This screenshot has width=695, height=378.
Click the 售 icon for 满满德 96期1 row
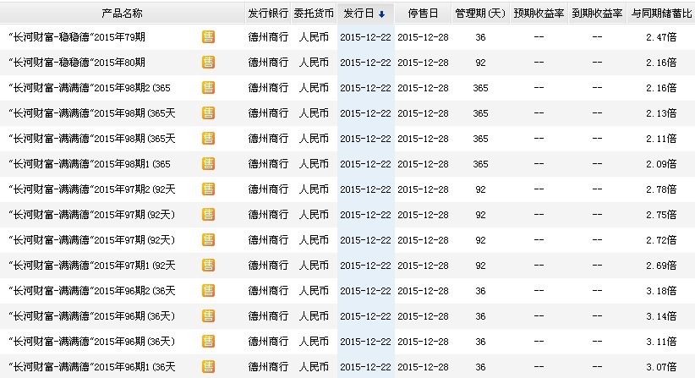pos(208,366)
